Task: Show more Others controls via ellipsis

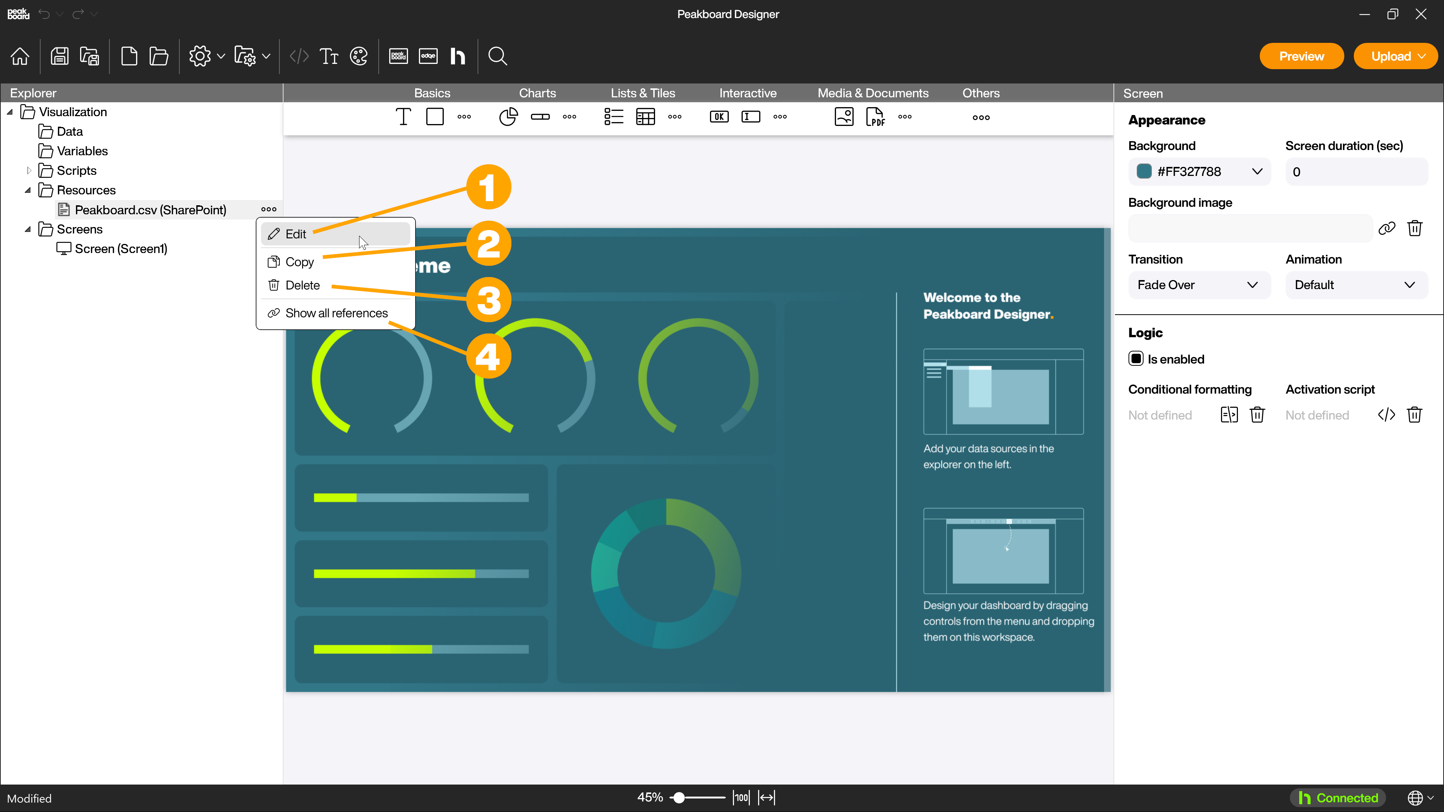Action: (981, 117)
